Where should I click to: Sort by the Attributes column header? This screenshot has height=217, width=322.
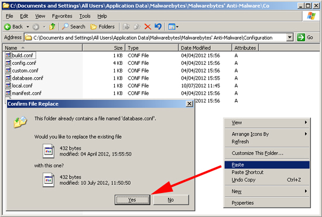coord(245,48)
